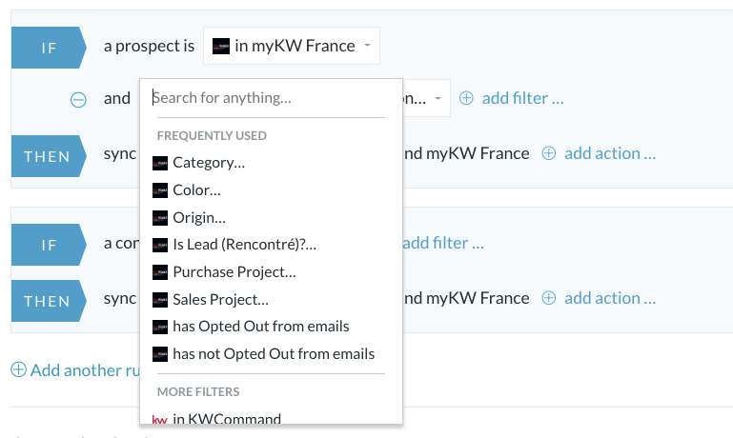The image size is (733, 438).
Task: Click the plus icon next to second add action
Action: pos(548,298)
